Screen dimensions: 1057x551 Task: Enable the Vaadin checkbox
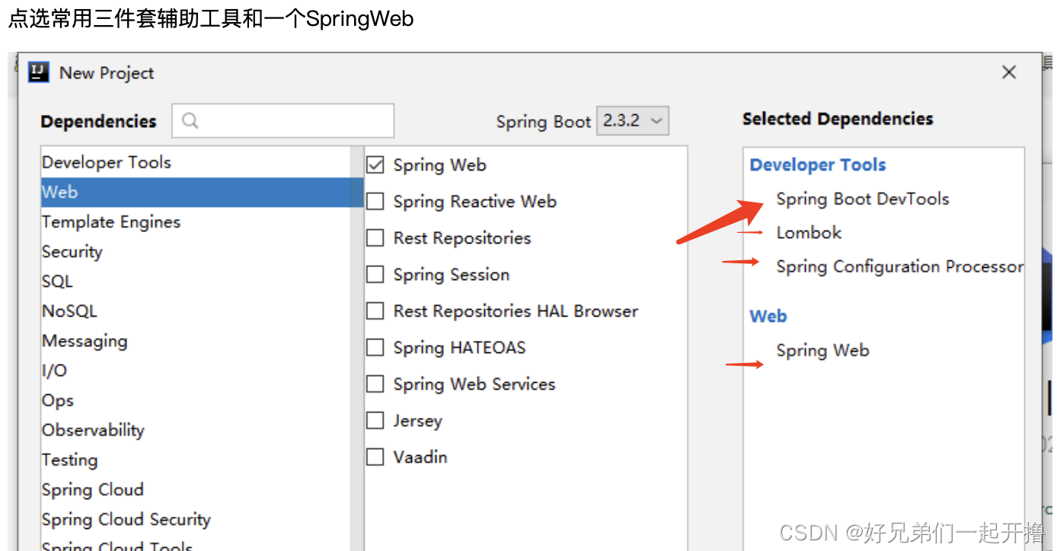click(x=375, y=457)
